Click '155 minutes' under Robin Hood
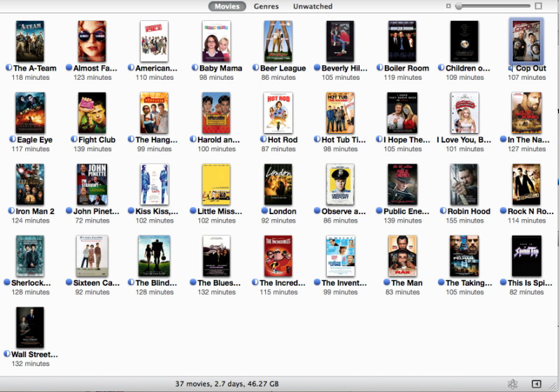The height and width of the screenshot is (392, 559). click(465, 220)
